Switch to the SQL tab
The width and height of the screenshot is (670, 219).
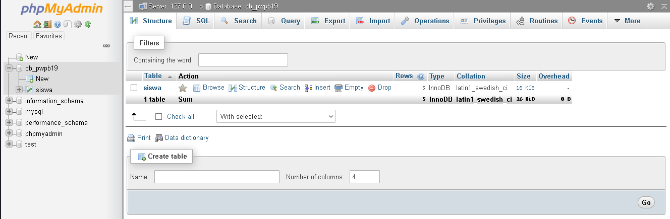[x=196, y=21]
